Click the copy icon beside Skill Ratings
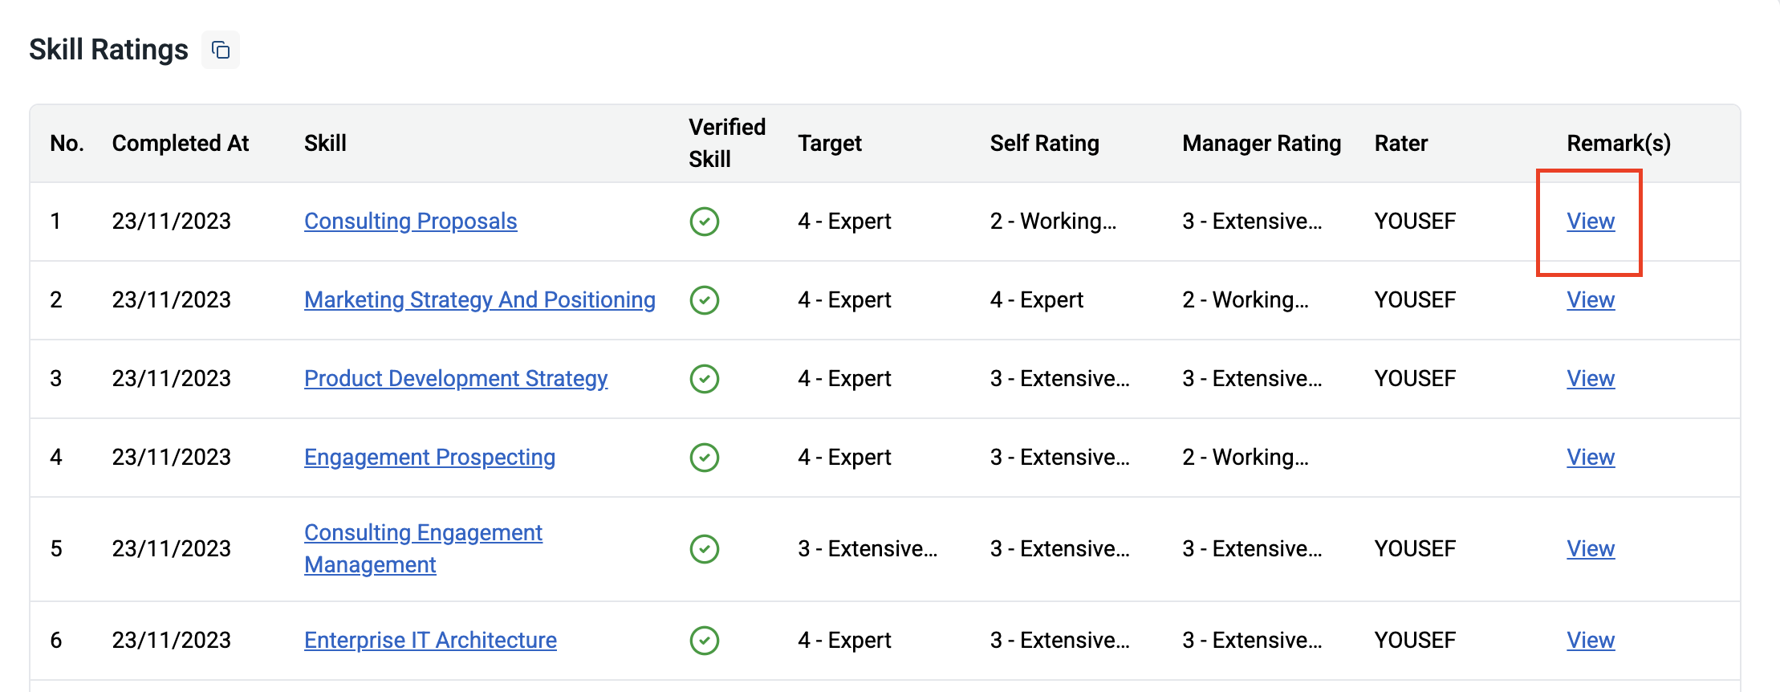This screenshot has height=692, width=1780. point(221,51)
